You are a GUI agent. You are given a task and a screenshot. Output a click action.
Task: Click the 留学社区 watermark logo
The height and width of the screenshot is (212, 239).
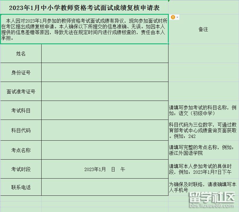click(211, 198)
